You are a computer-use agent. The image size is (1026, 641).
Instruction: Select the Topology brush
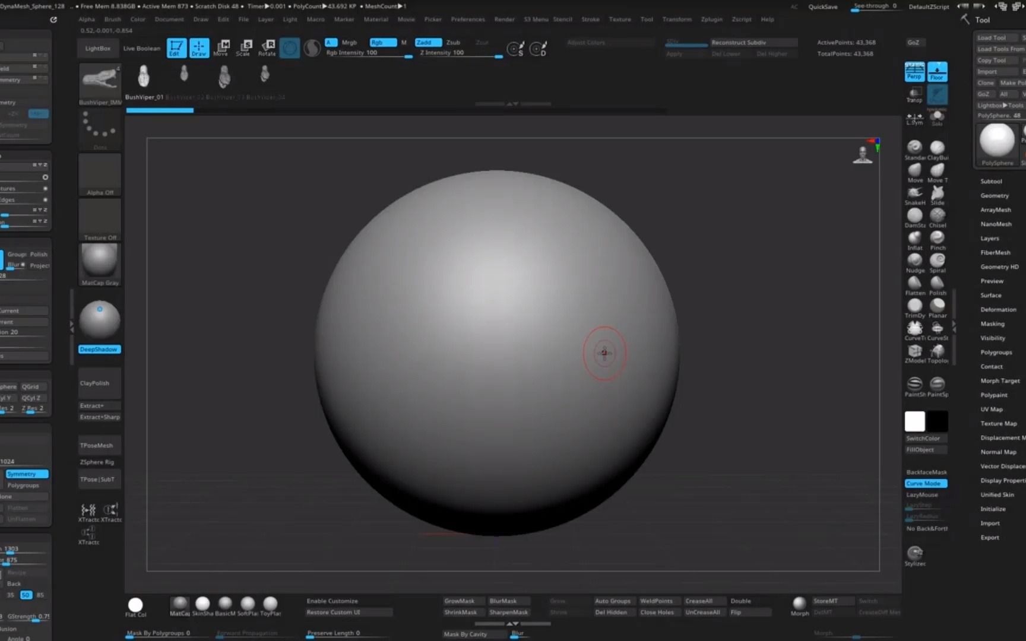[938, 353]
